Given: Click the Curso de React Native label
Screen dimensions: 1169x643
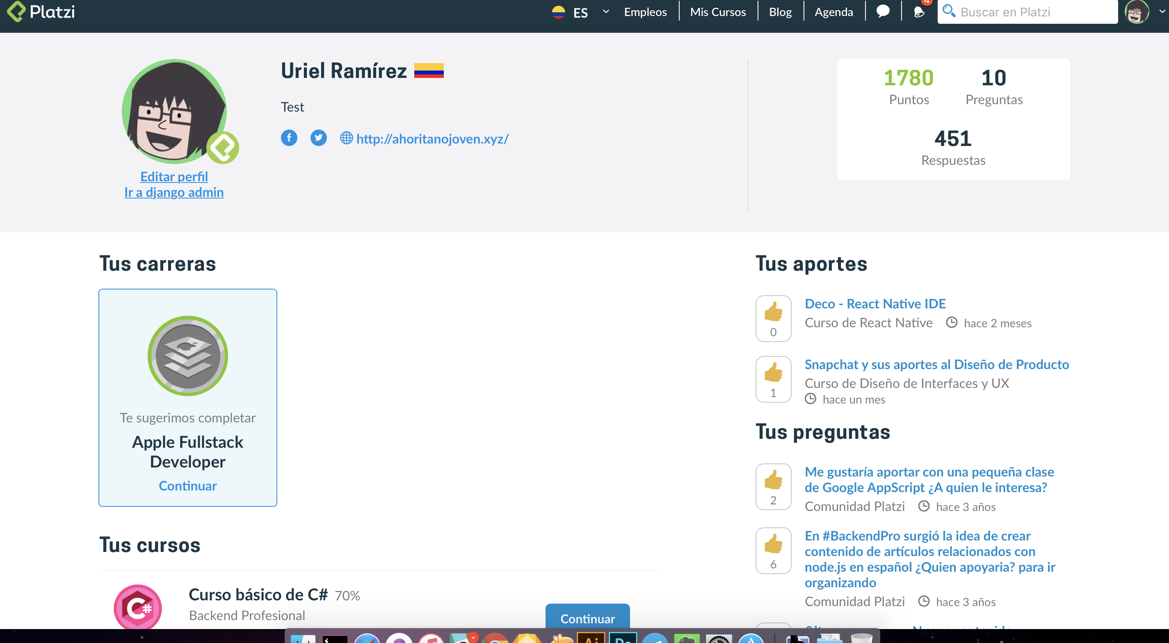Looking at the screenshot, I should pos(869,323).
